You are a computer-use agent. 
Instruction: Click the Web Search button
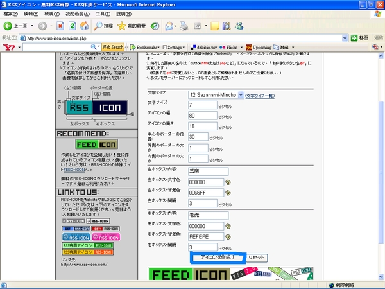point(113,47)
